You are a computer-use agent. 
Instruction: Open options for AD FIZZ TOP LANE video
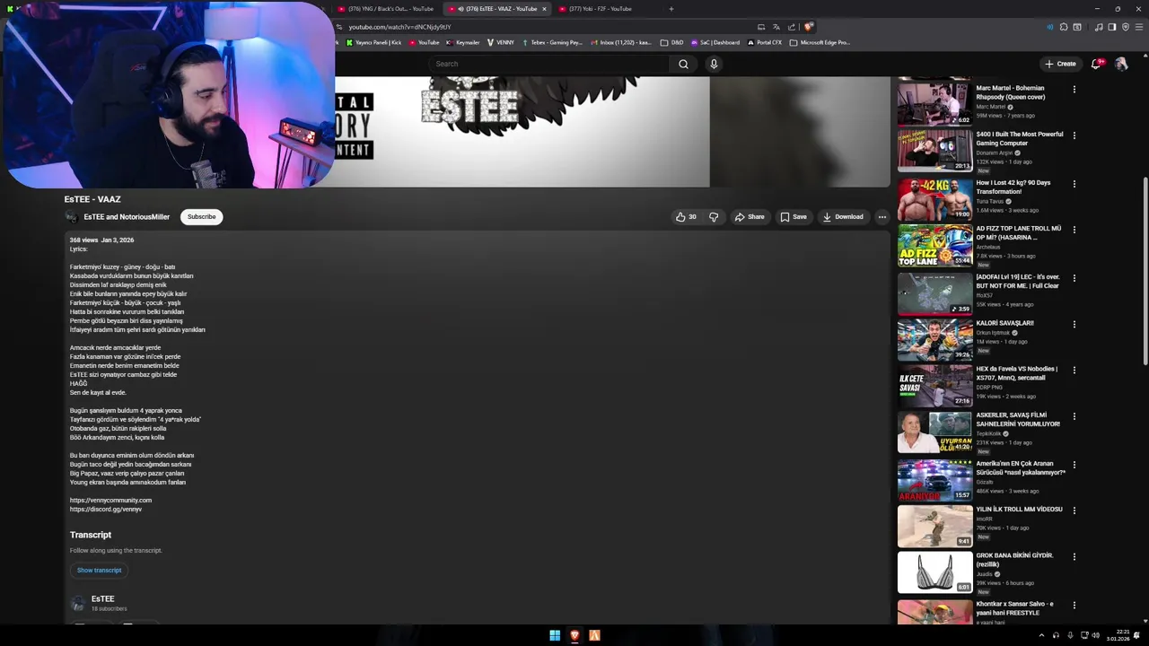[1074, 230]
